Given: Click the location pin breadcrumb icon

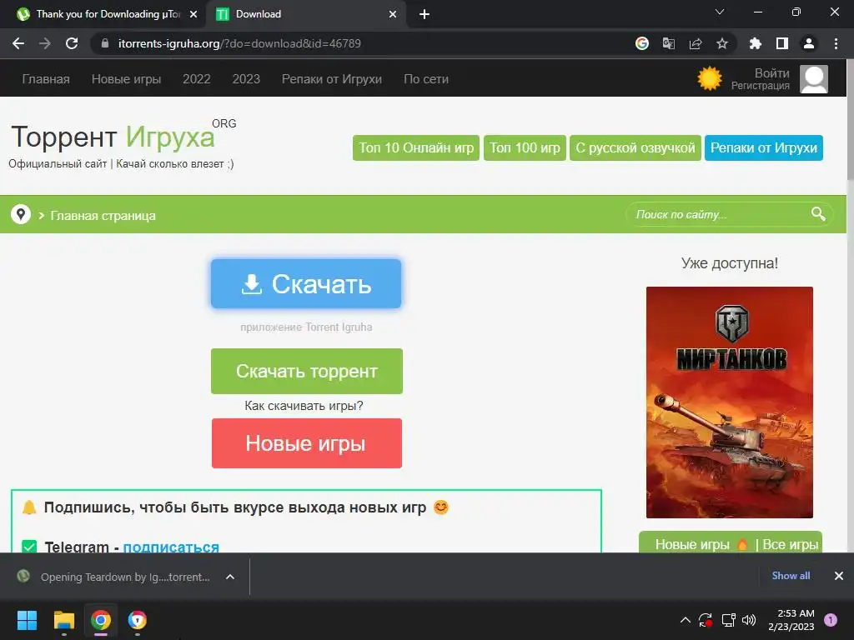Looking at the screenshot, I should point(21,214).
